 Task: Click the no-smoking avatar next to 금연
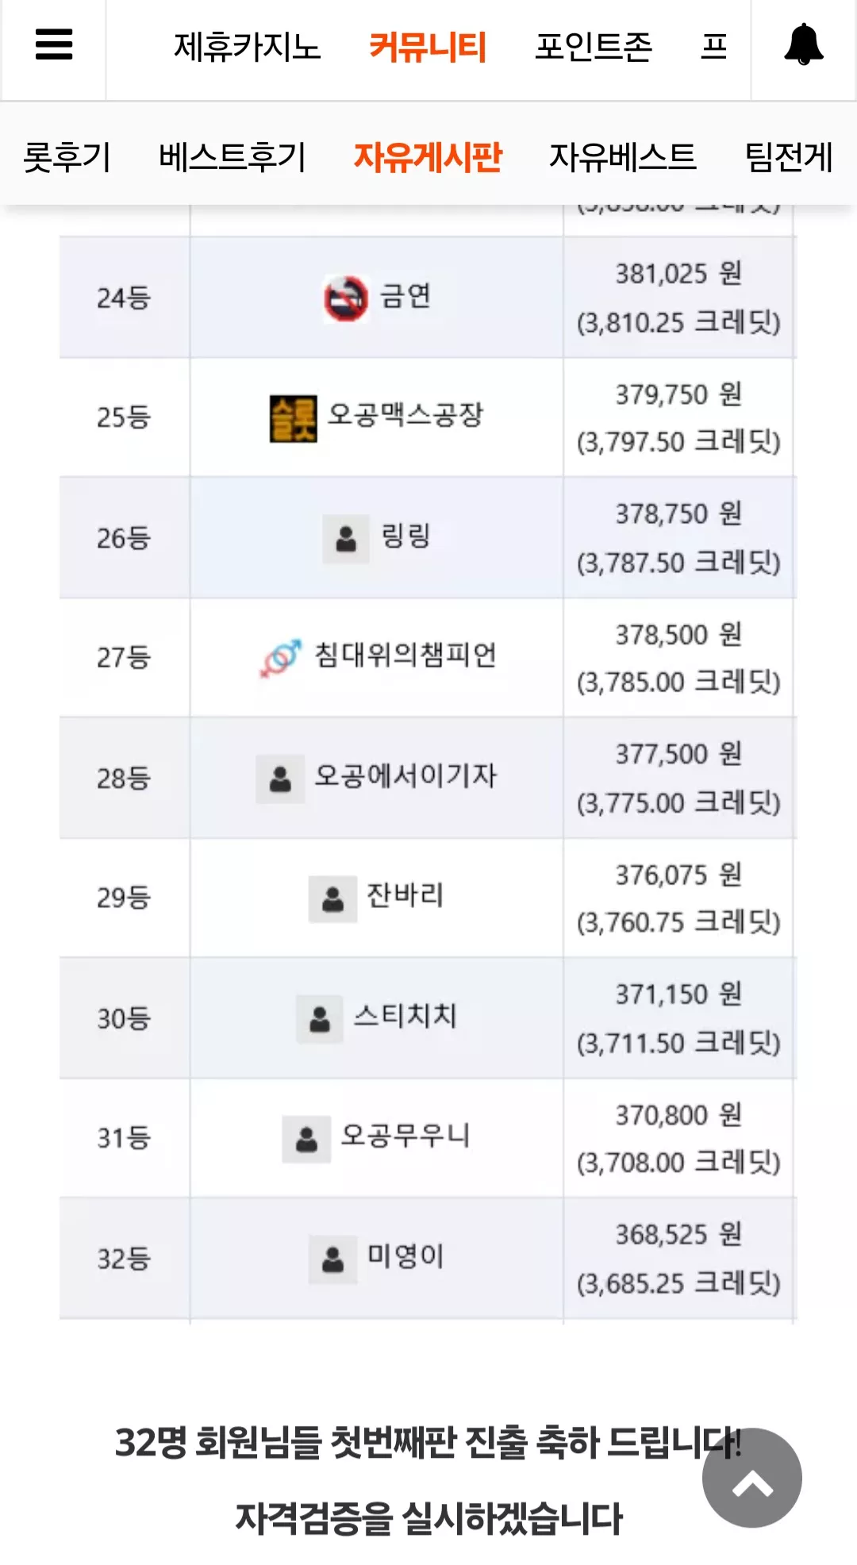(x=346, y=298)
